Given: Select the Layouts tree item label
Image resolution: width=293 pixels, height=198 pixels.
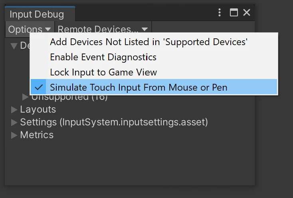Looking at the screenshot, I should click(x=38, y=109).
